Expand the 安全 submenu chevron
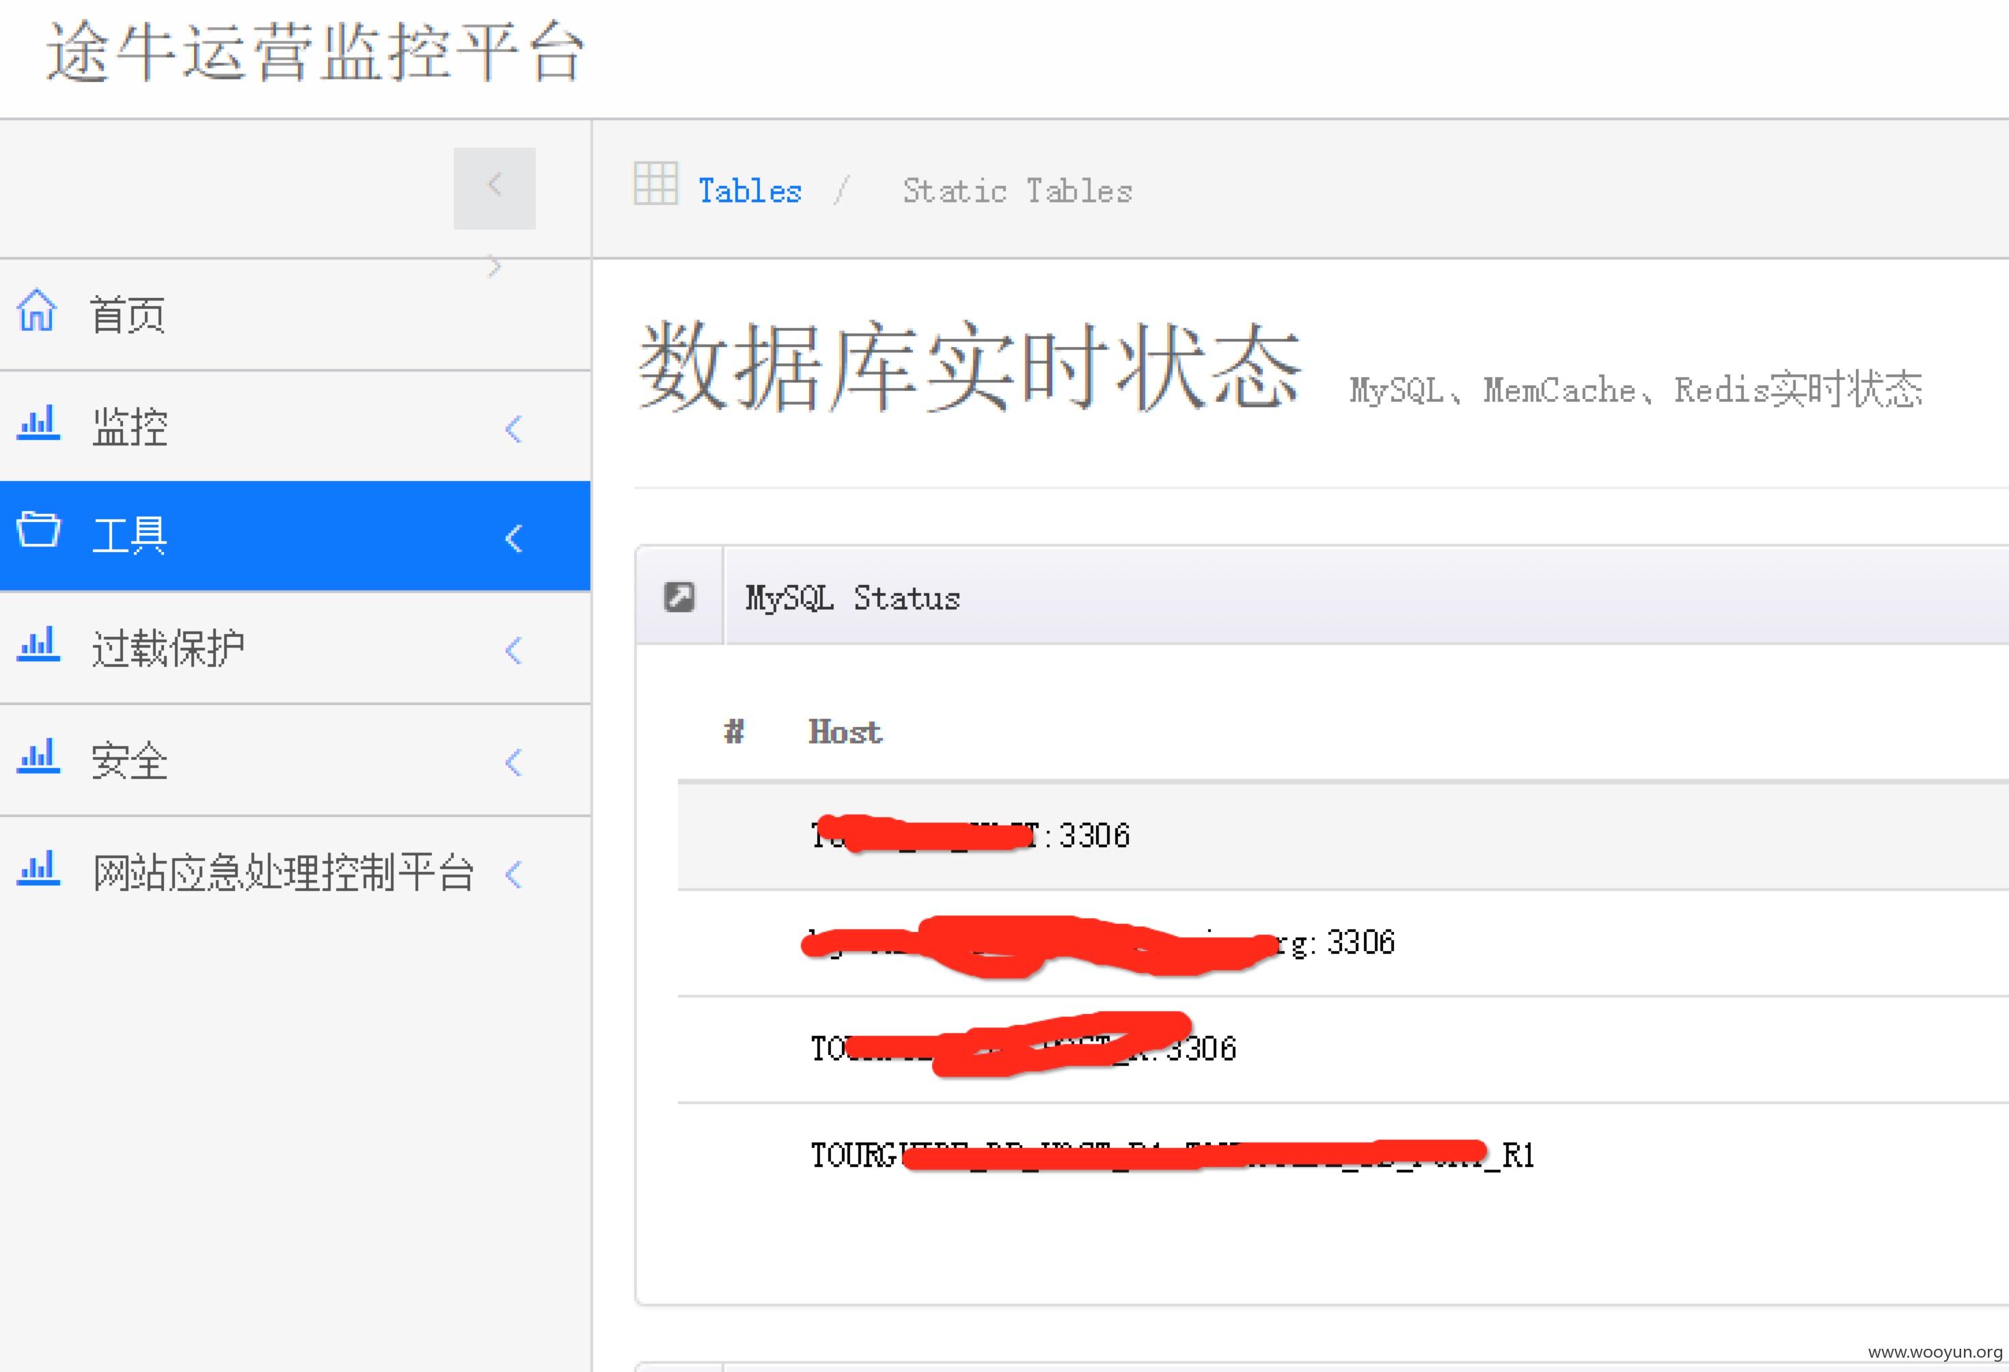The image size is (2009, 1372). (515, 763)
